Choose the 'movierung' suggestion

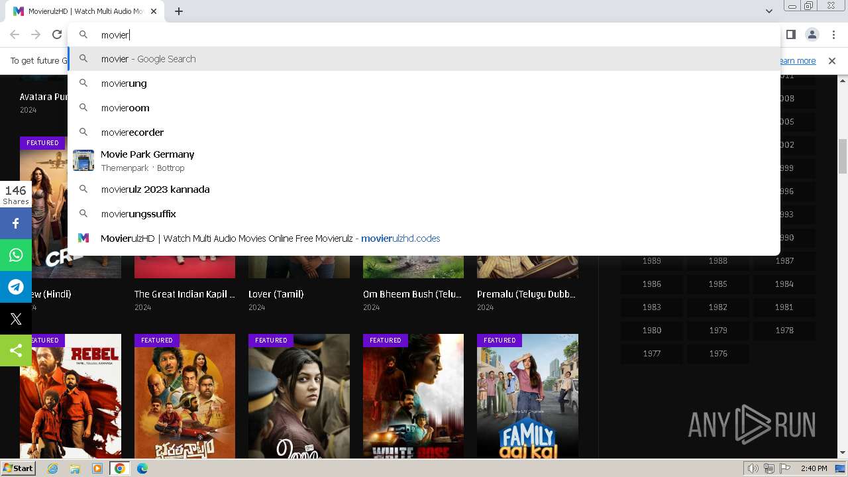pyautogui.click(x=424, y=83)
